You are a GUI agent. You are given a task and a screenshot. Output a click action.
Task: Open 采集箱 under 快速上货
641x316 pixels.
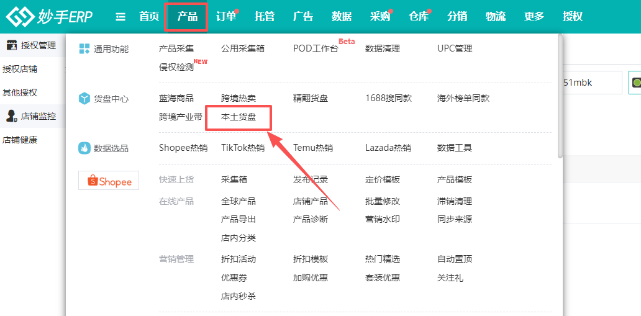tap(234, 179)
